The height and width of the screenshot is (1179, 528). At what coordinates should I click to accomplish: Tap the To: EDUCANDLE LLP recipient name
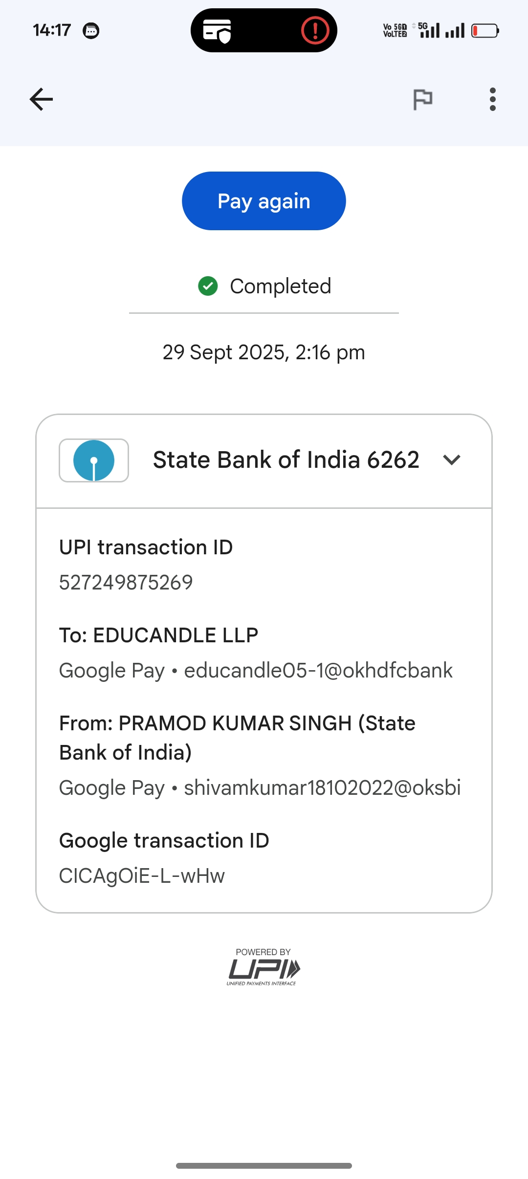[x=159, y=635]
